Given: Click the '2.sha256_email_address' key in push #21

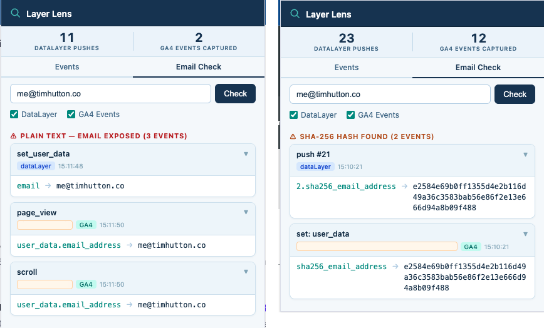Looking at the screenshot, I should (x=346, y=187).
